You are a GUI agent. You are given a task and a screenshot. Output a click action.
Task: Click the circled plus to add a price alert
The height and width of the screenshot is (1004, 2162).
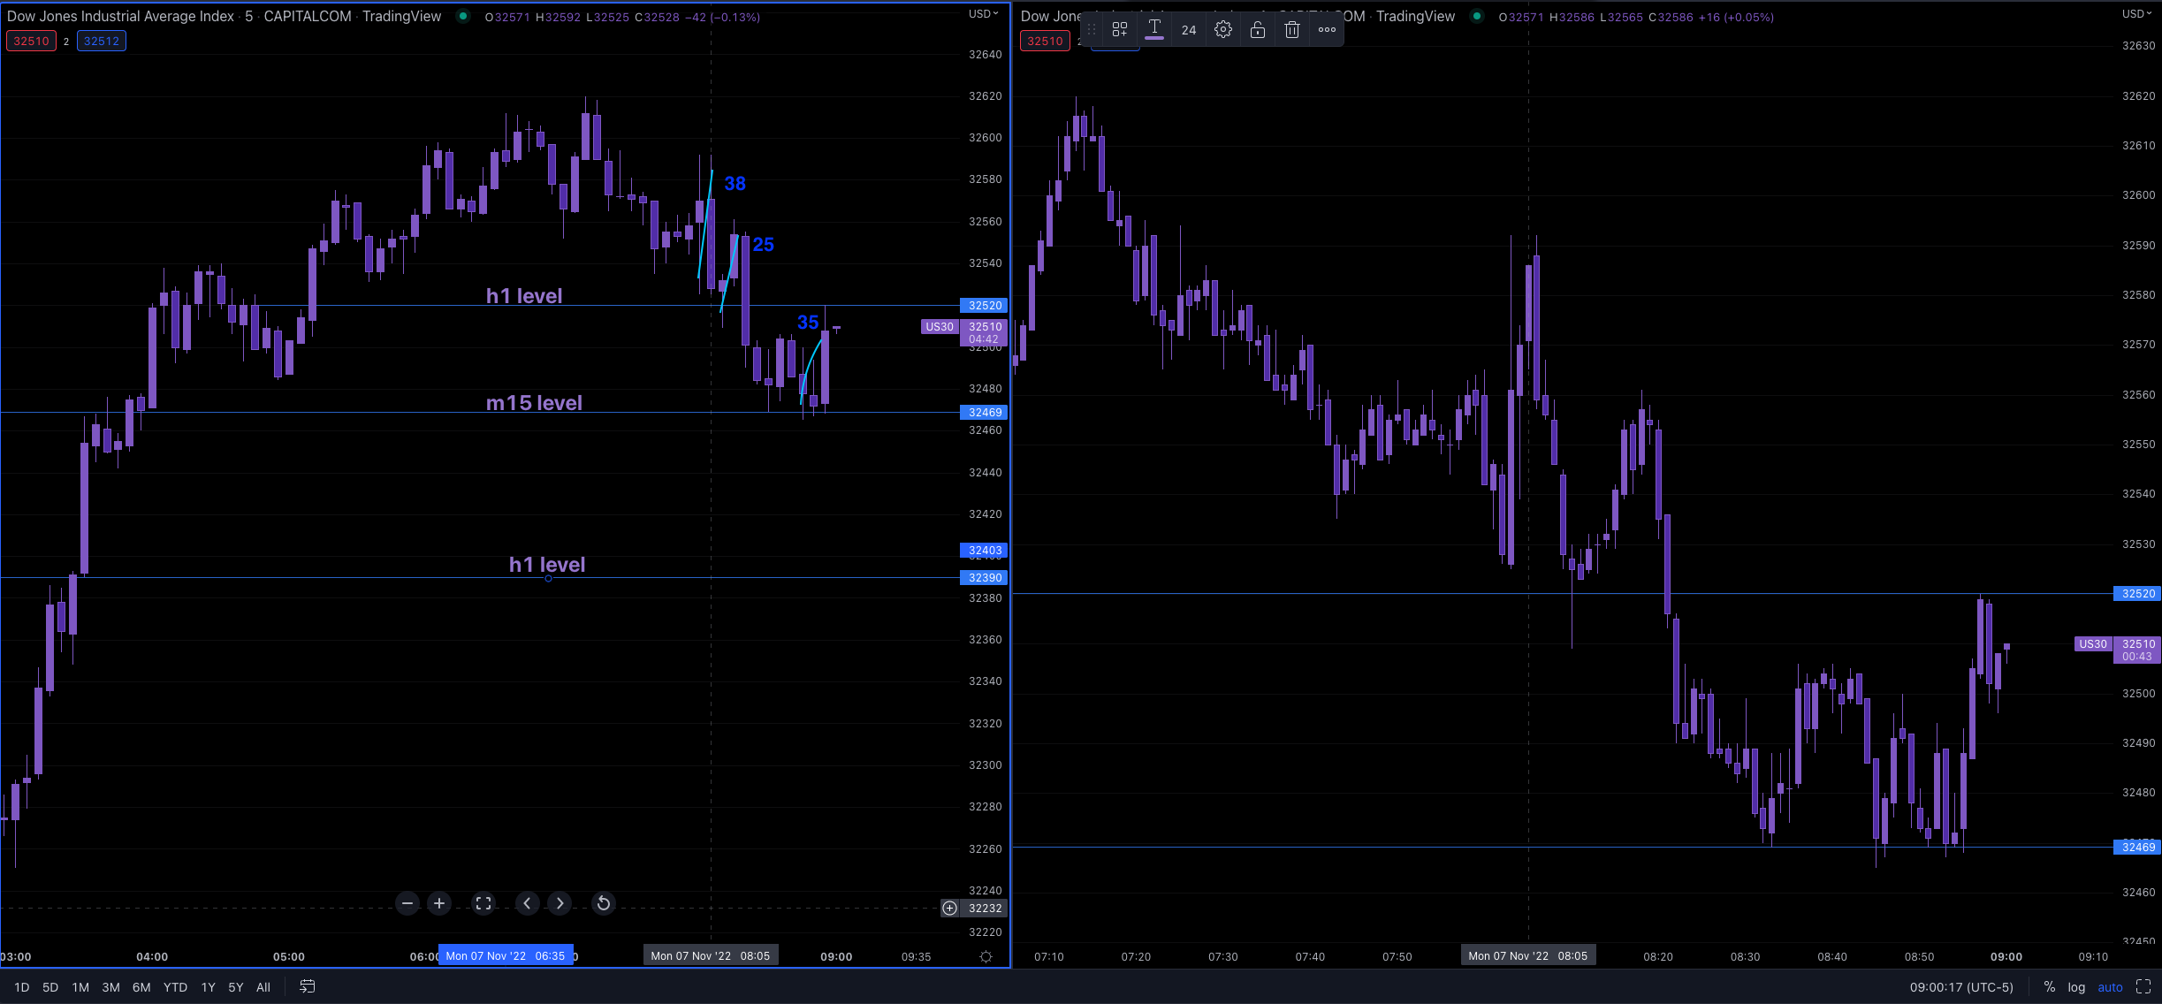point(949,909)
